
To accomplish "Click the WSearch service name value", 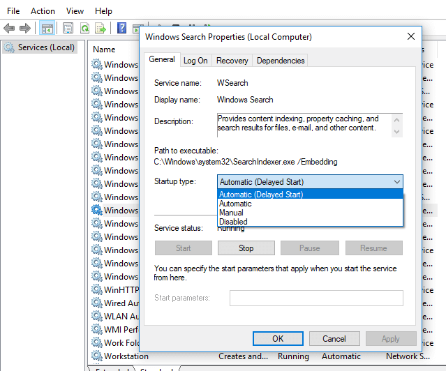I will coord(232,83).
